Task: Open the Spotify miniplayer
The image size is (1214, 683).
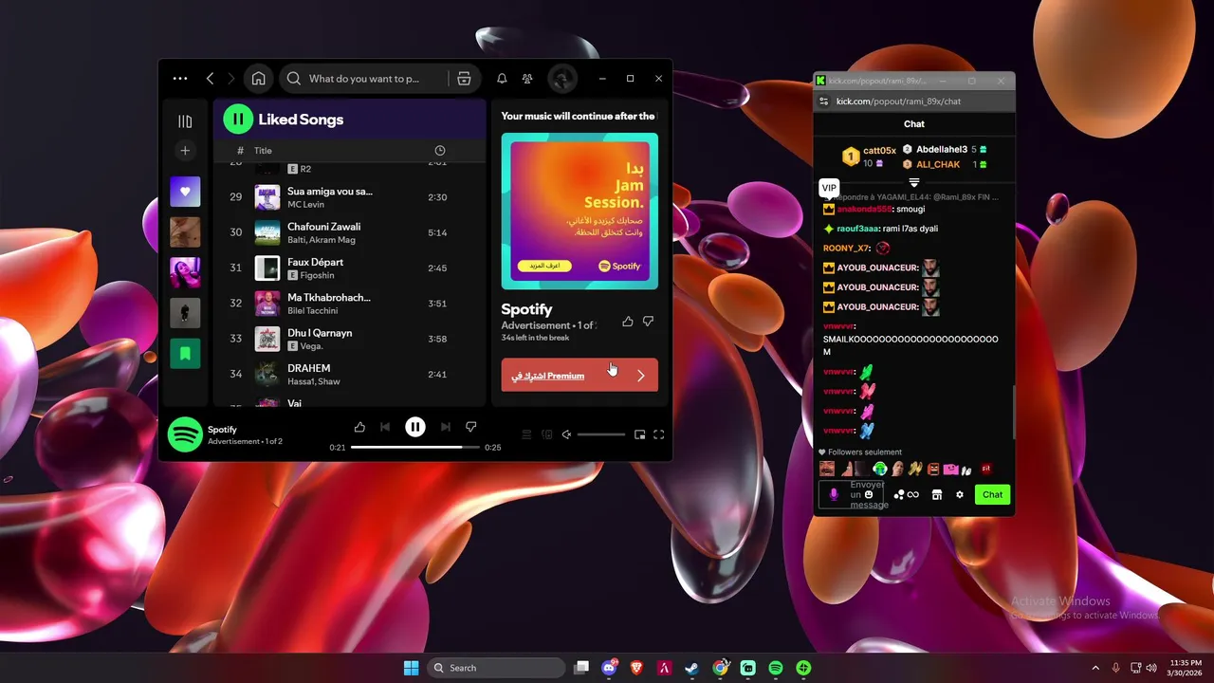Action: click(639, 434)
